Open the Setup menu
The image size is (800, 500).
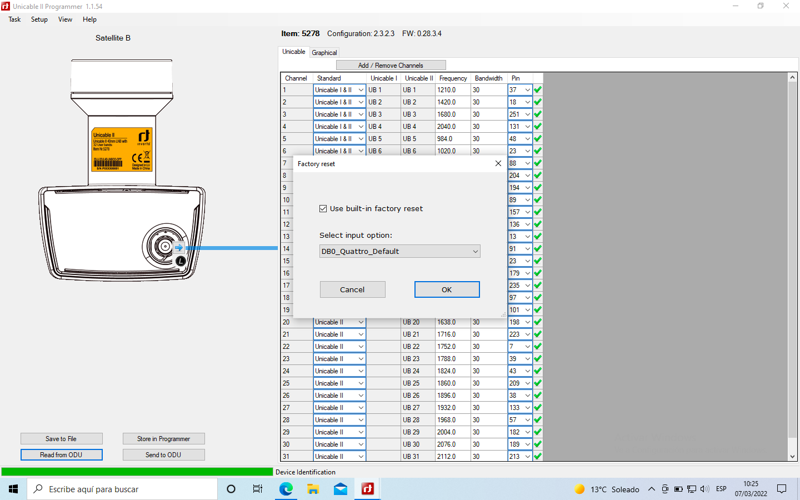(x=39, y=19)
